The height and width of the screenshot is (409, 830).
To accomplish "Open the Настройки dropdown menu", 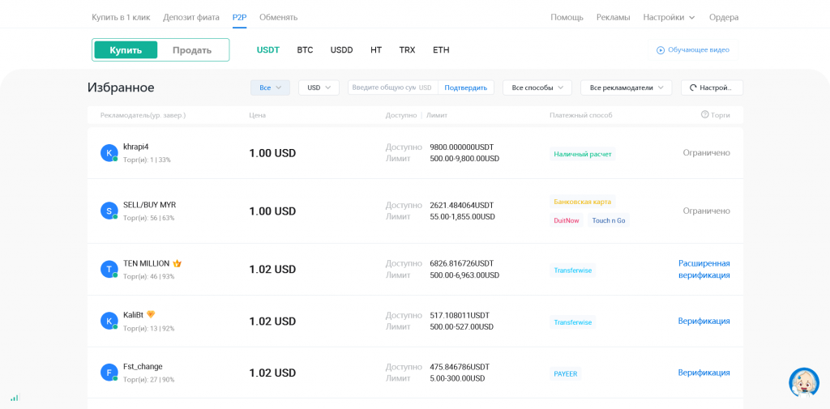I will (669, 18).
